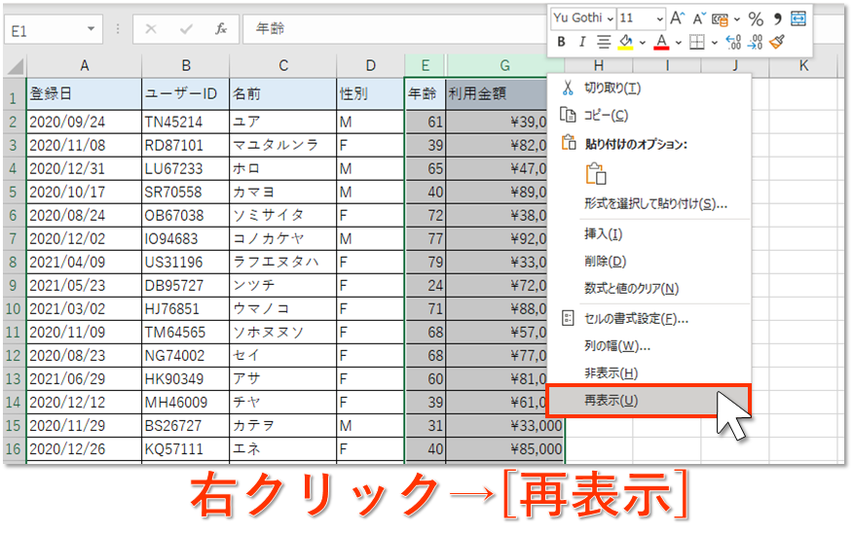Open セルの書式設定(F)... dialog
The image size is (853, 533).
(649, 319)
